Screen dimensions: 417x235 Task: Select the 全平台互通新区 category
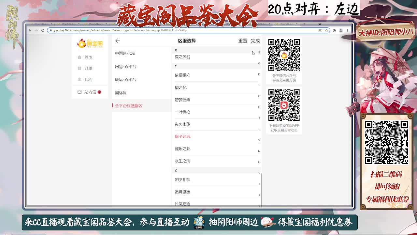[x=141, y=106]
